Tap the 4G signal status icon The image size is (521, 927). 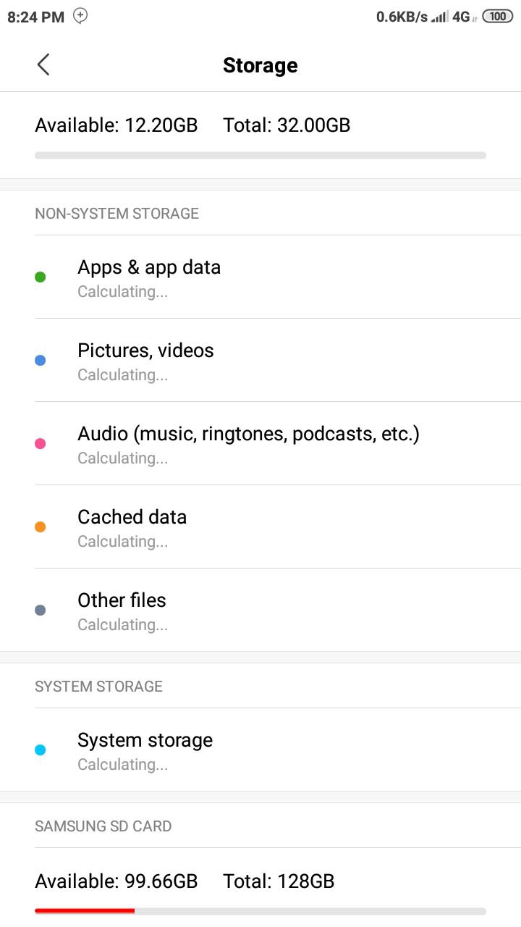tap(464, 17)
